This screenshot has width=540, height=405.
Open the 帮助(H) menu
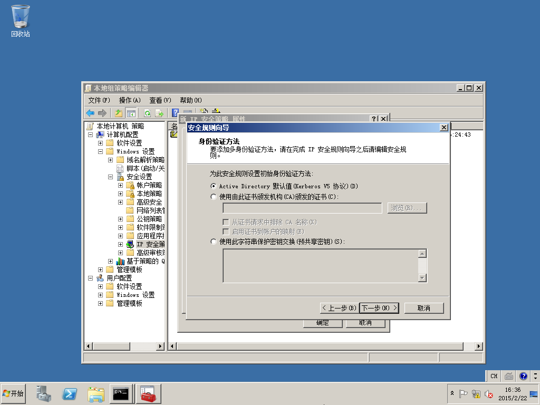[x=191, y=100]
